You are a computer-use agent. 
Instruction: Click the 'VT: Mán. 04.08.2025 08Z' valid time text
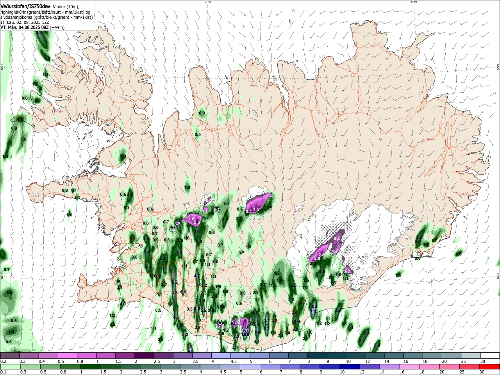[24, 27]
